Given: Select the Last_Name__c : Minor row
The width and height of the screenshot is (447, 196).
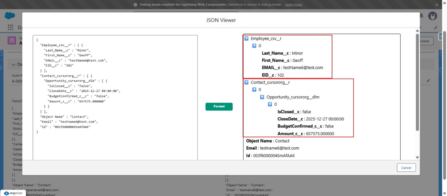Looking at the screenshot, I should (x=282, y=53).
